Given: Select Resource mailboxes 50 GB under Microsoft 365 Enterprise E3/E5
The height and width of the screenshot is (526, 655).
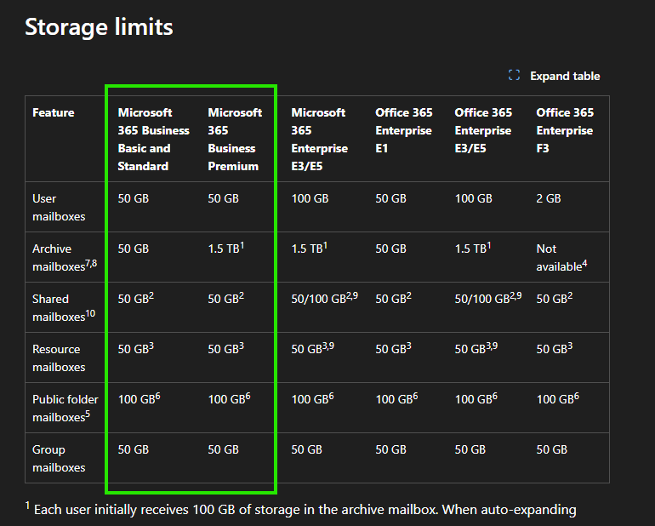Looking at the screenshot, I should (313, 348).
